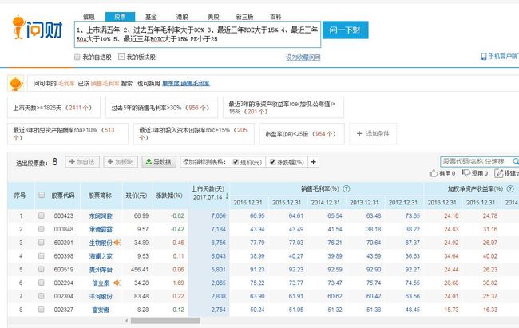
Task: Click the 加自选 button
Action: tap(82, 162)
